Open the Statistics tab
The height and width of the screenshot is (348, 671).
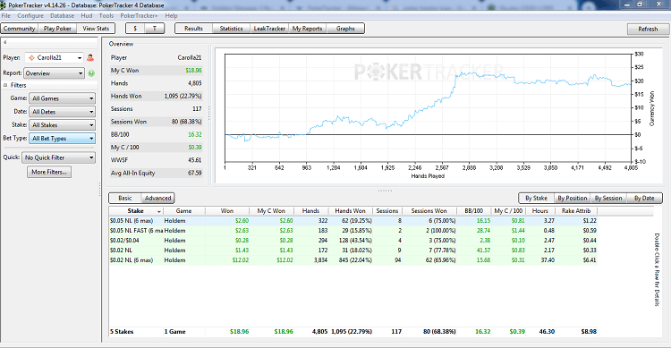tap(231, 29)
